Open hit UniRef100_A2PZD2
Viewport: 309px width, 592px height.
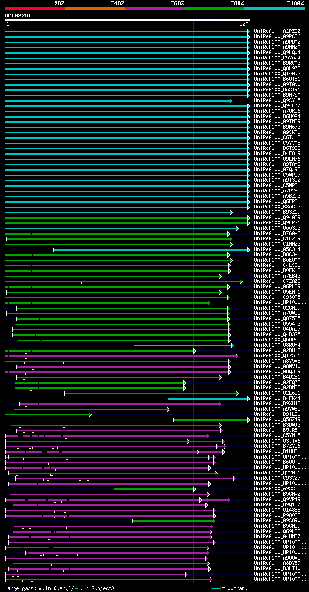(x=277, y=31)
